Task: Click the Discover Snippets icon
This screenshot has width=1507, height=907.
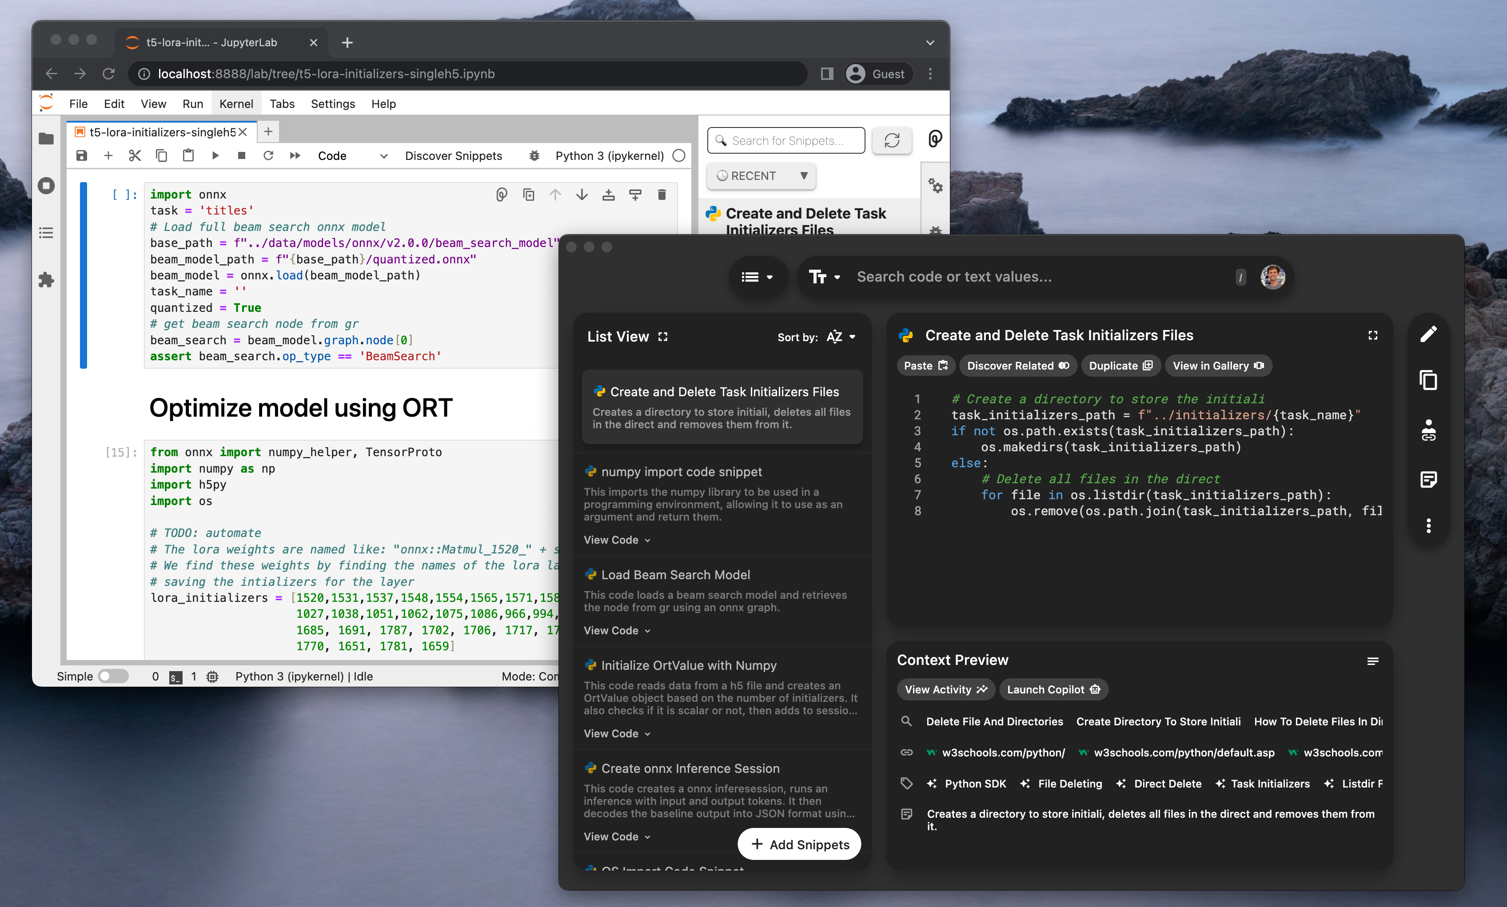Action: tap(454, 156)
